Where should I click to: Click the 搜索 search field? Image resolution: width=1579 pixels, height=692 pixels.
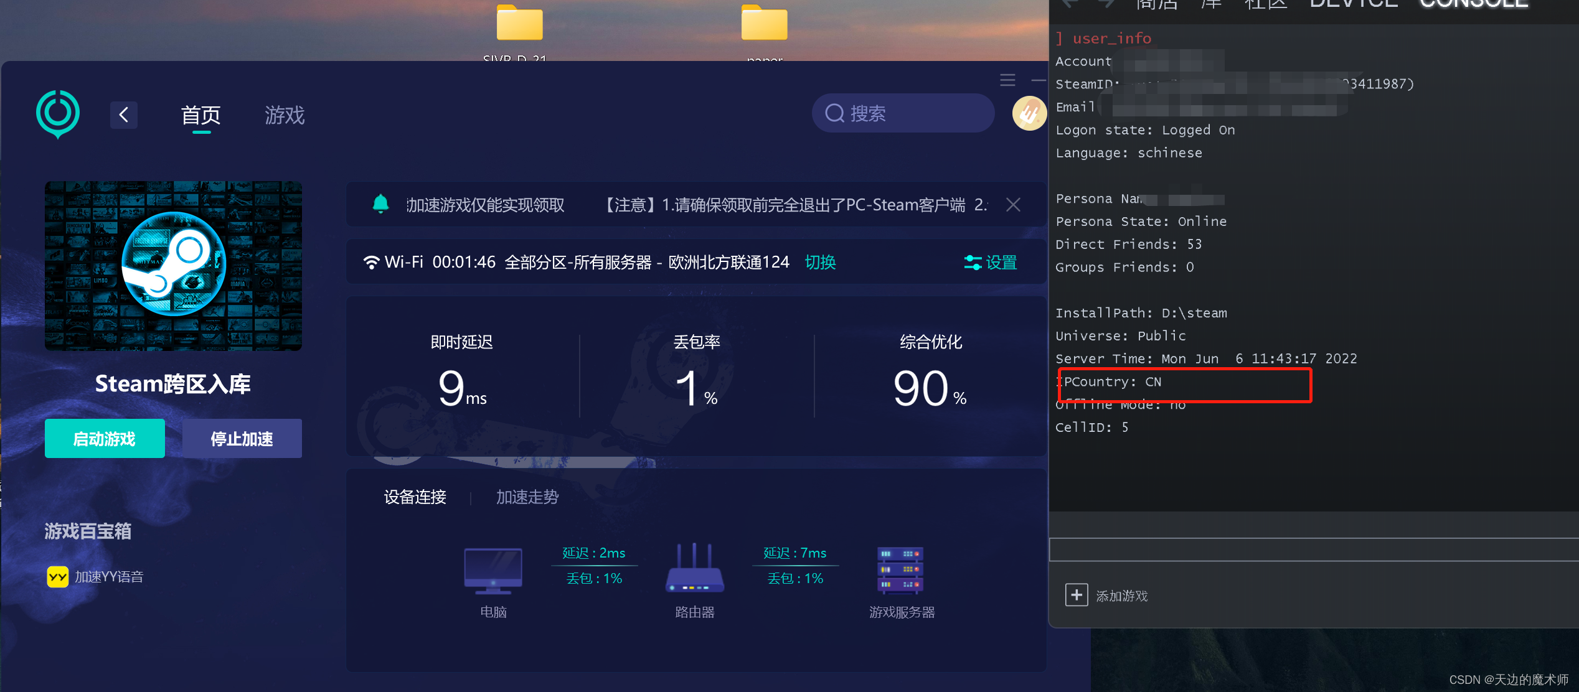click(x=902, y=113)
